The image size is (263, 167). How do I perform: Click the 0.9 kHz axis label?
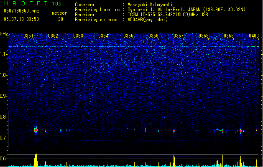(4, 96)
